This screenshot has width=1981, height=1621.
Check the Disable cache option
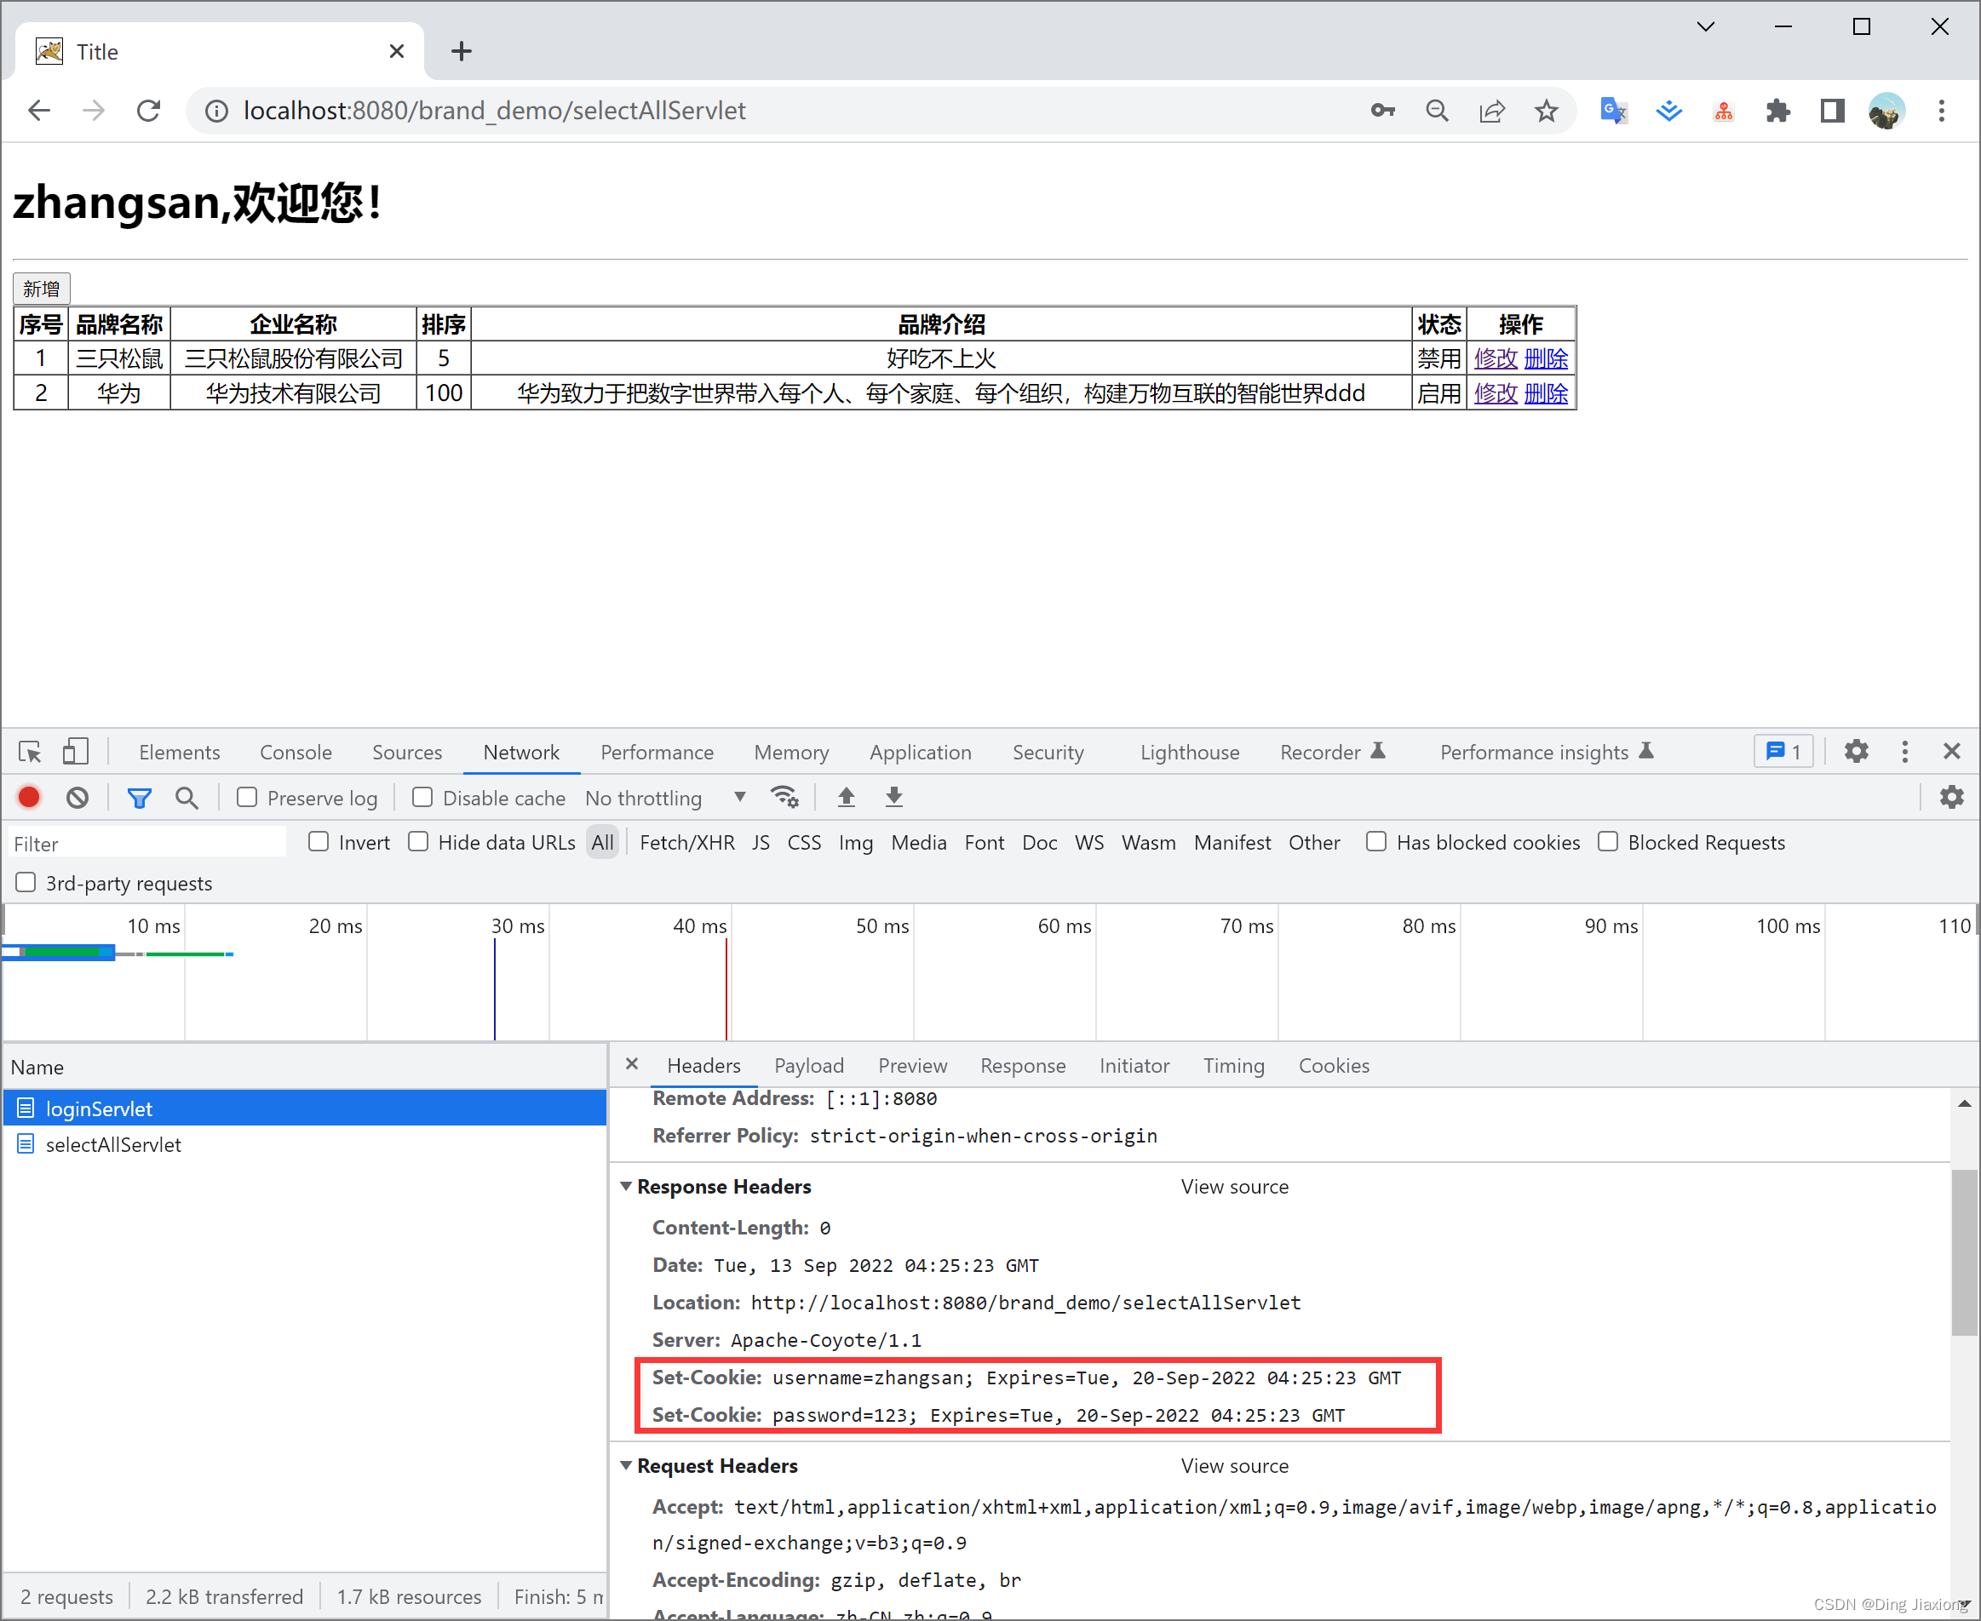coord(422,798)
